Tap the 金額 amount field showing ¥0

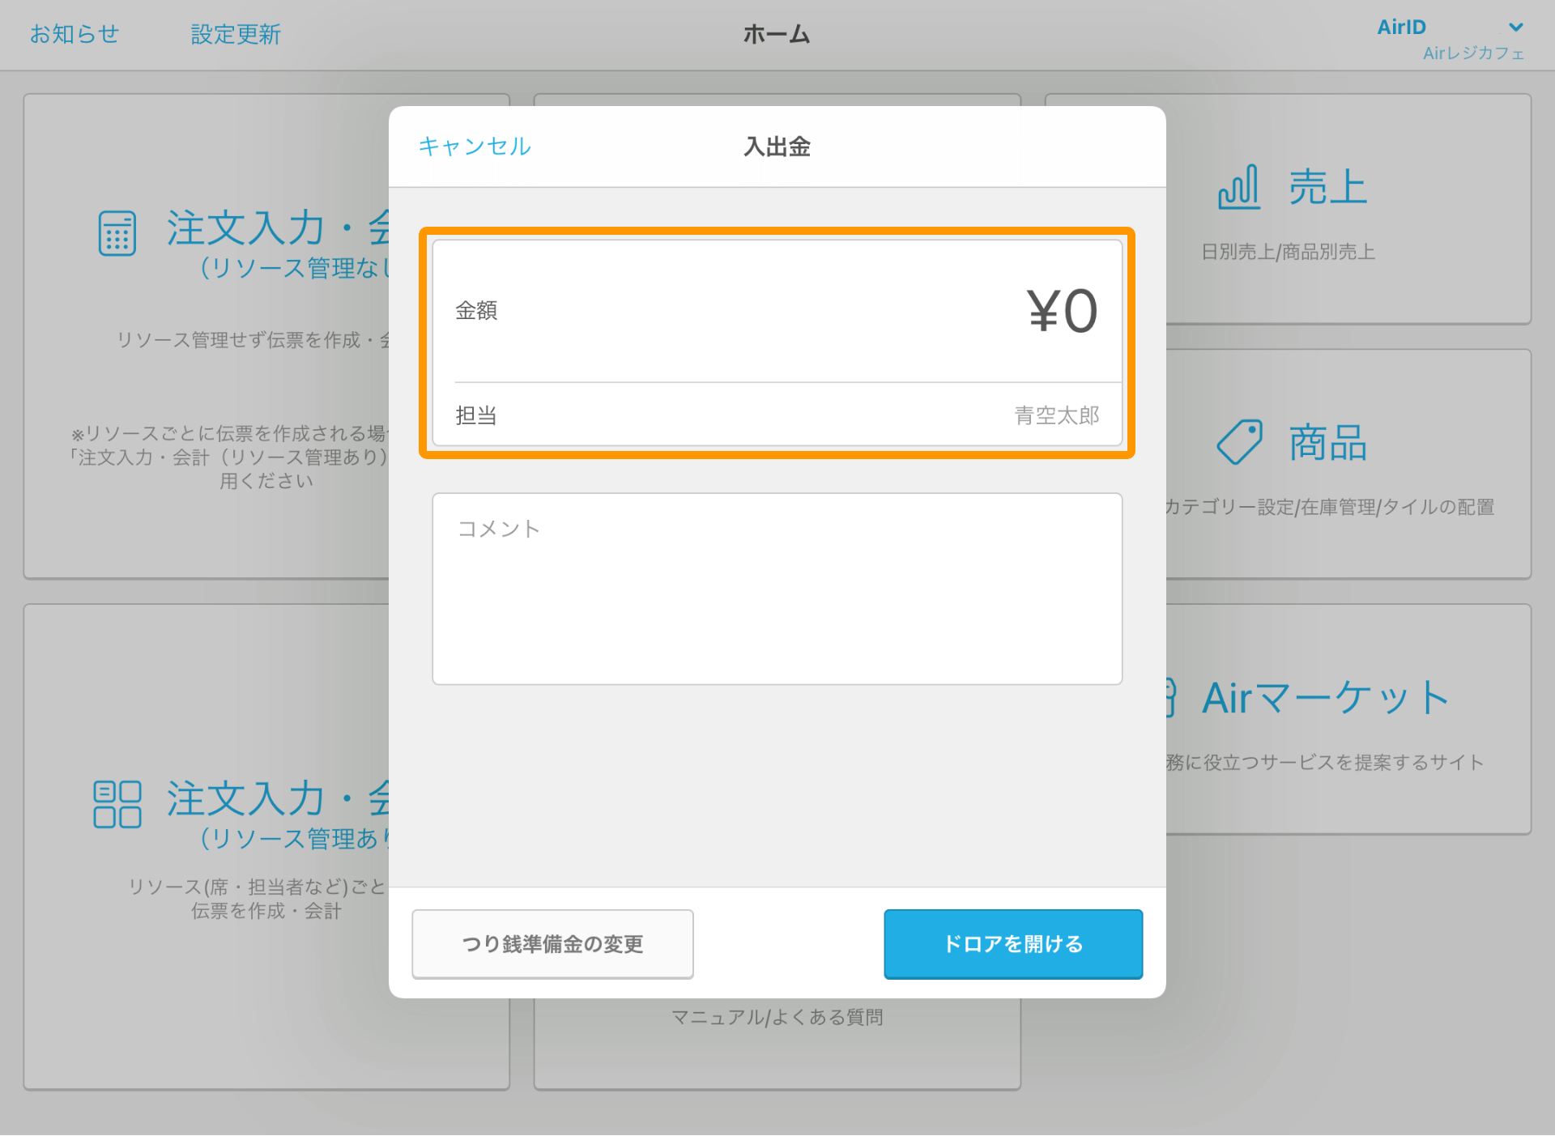(x=777, y=311)
